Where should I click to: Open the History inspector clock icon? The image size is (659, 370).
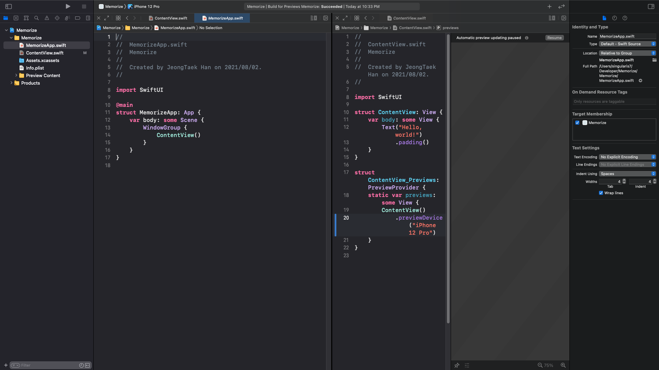[614, 18]
